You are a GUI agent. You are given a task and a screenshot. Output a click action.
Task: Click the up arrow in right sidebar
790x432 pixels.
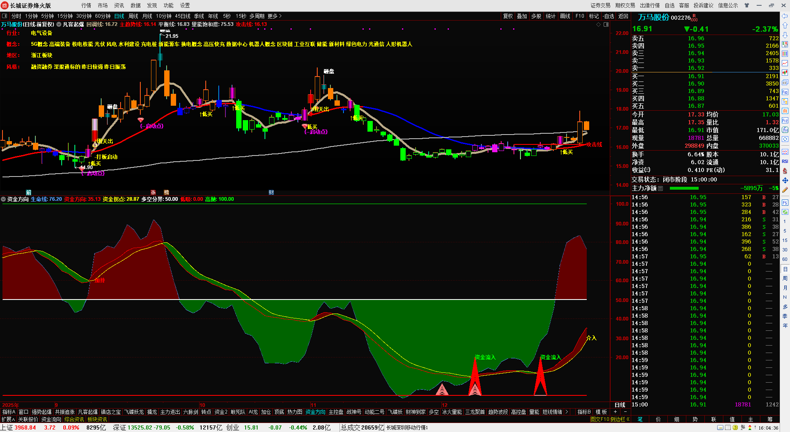(x=785, y=26)
